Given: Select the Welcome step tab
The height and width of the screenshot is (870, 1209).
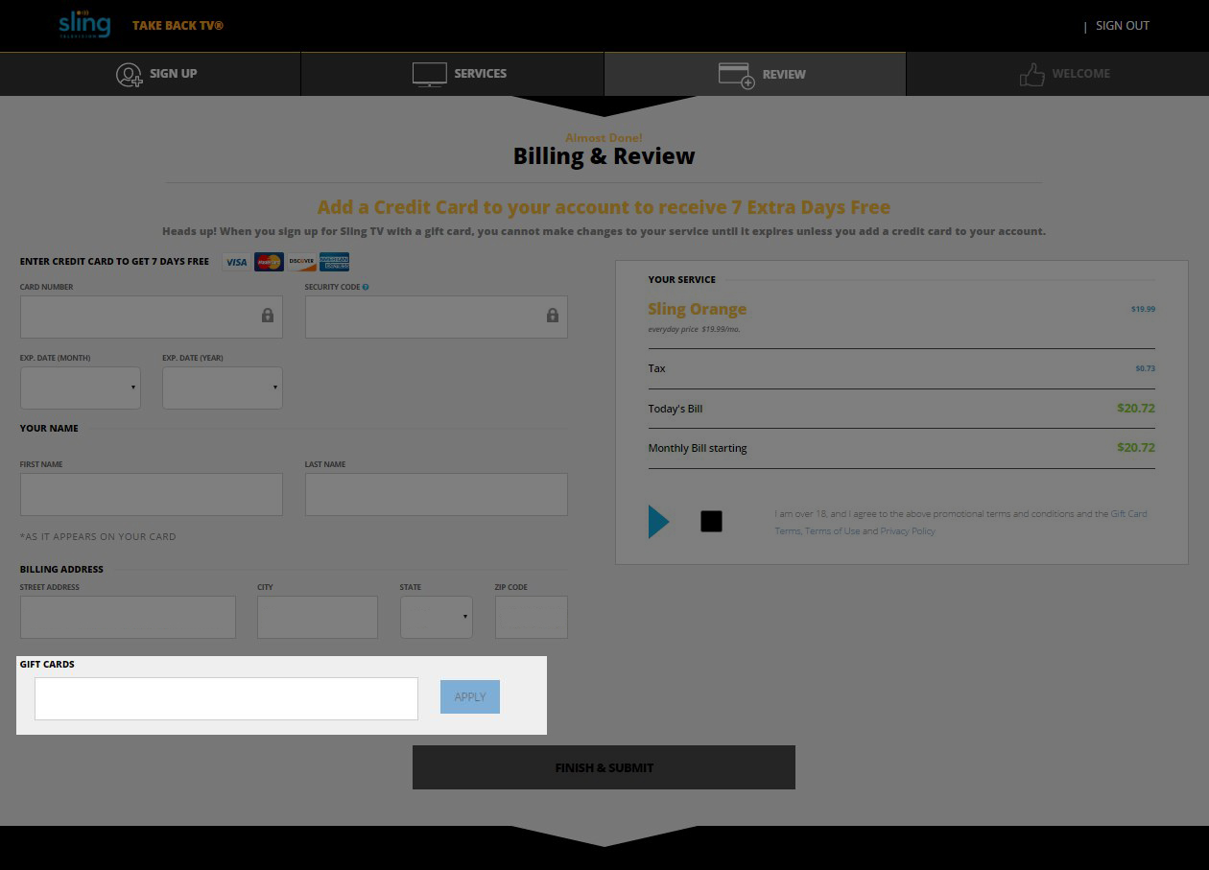Looking at the screenshot, I should pyautogui.click(x=1057, y=74).
